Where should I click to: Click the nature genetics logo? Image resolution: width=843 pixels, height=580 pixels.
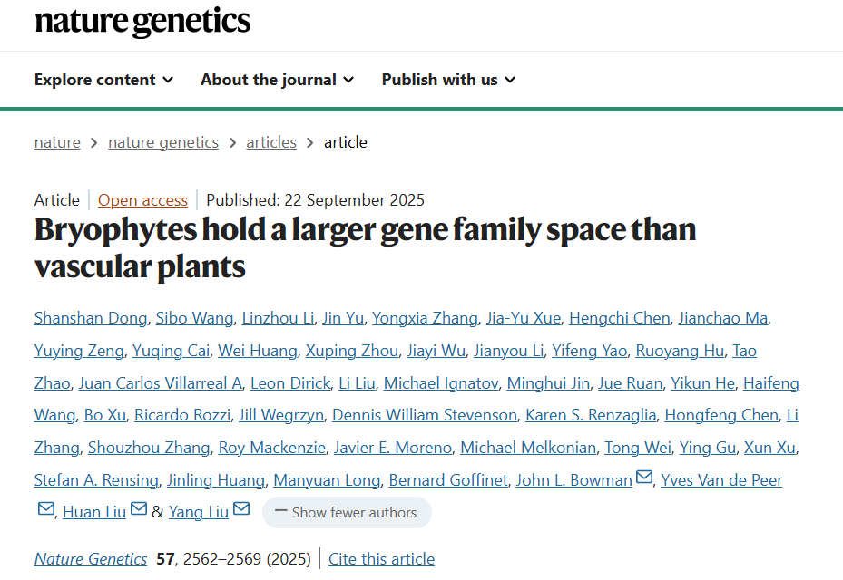[x=142, y=22]
